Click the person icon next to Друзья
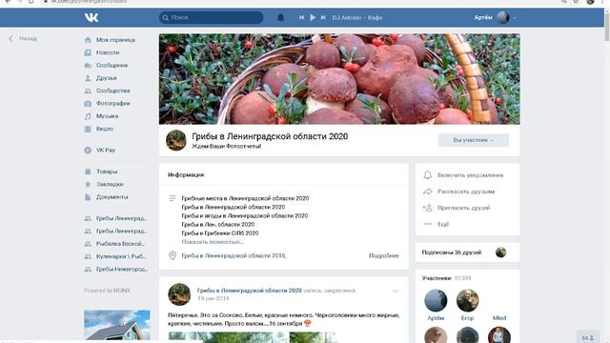Viewport: 610px width, 343px height. [x=88, y=78]
